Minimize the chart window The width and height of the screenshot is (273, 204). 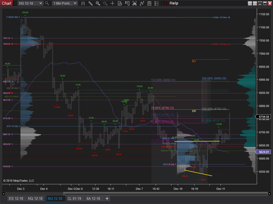pyautogui.click(x=260, y=3)
